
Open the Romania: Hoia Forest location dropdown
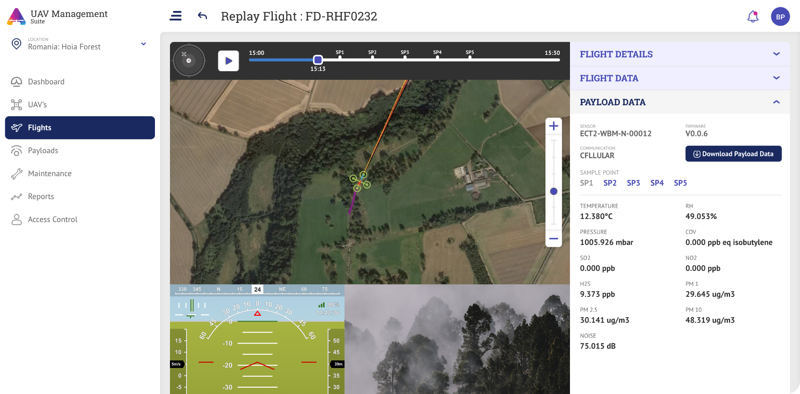(143, 44)
